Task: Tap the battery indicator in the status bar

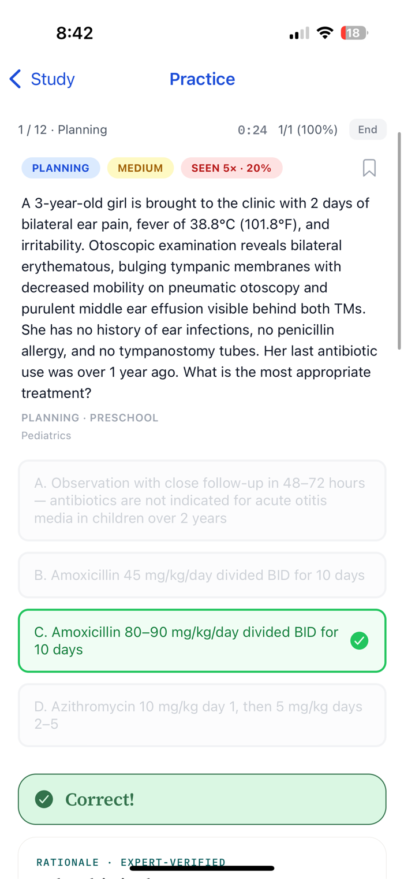Action: click(x=354, y=33)
